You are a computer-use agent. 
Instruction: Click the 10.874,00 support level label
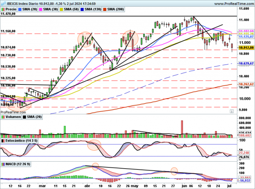[8, 47]
